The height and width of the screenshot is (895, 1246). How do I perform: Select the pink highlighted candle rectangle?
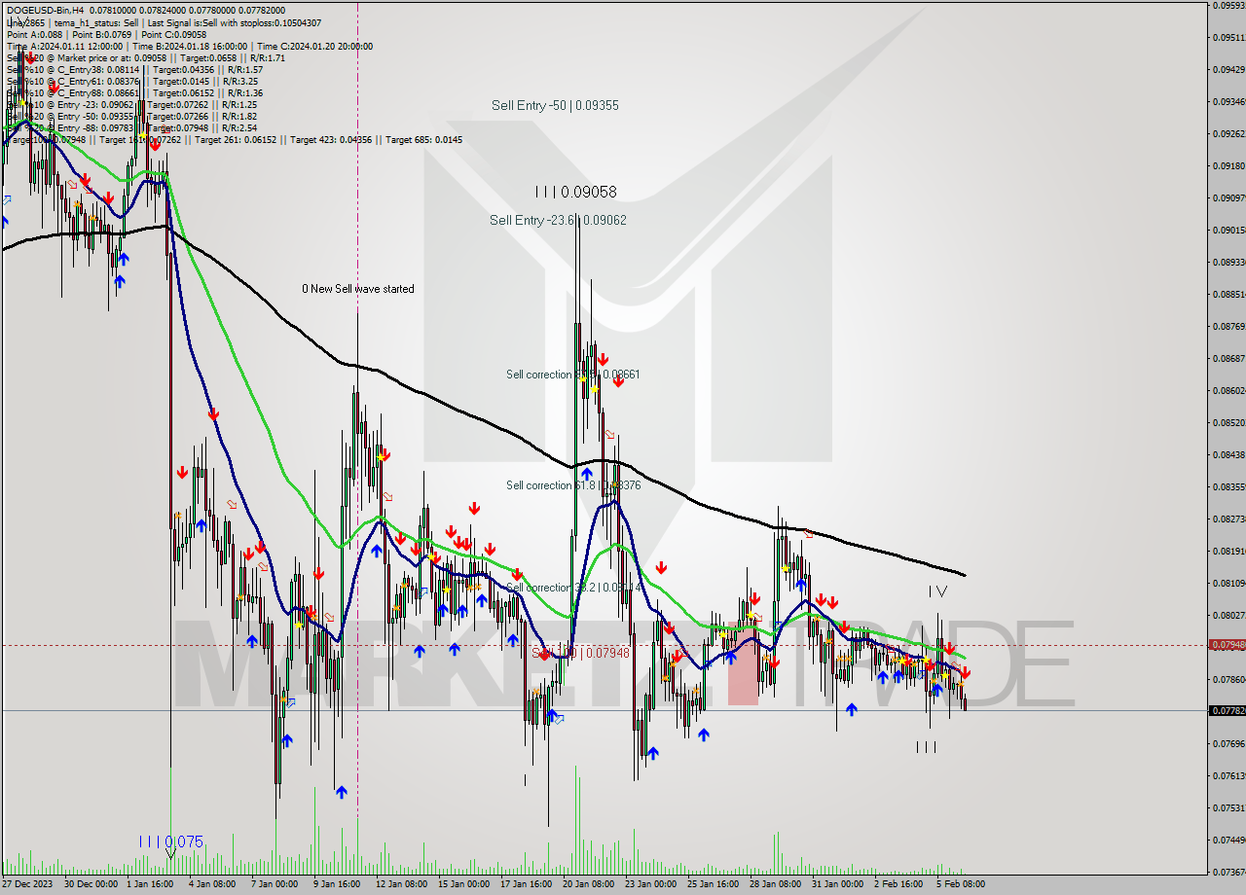coord(743,665)
